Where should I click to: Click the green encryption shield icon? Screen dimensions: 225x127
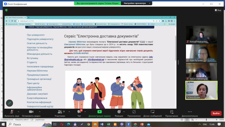[6, 10]
